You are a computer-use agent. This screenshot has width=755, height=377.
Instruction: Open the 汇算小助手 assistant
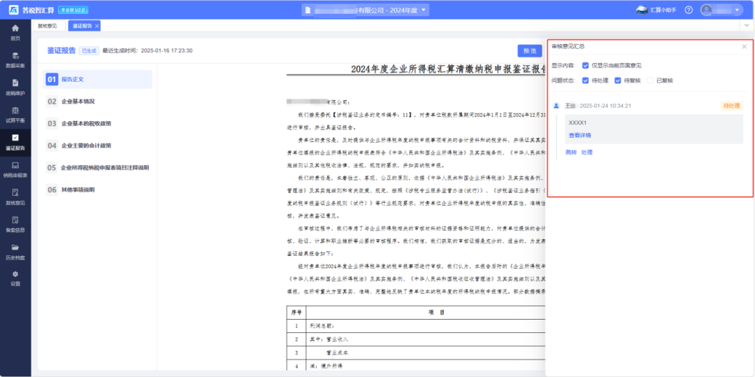656,10
